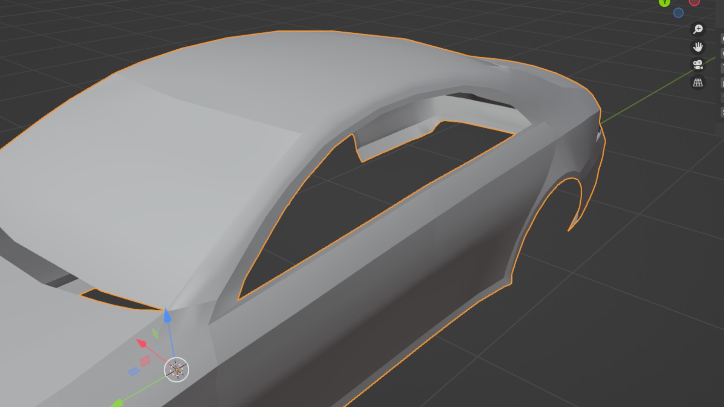This screenshot has height=407, width=724.
Task: Click the zoom magnifier viewport icon
Action: pos(698,29)
